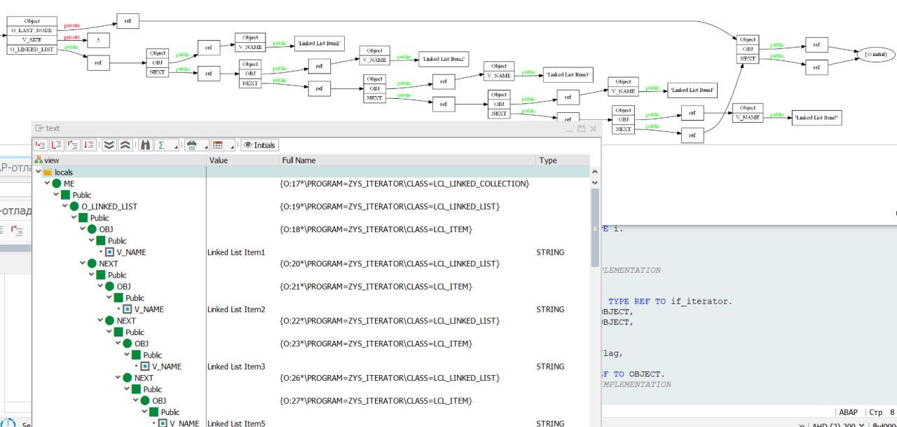The image size is (897, 427).
Task: Select the locals folder icon
Action: click(48, 172)
